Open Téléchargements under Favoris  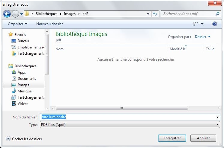(x=31, y=54)
